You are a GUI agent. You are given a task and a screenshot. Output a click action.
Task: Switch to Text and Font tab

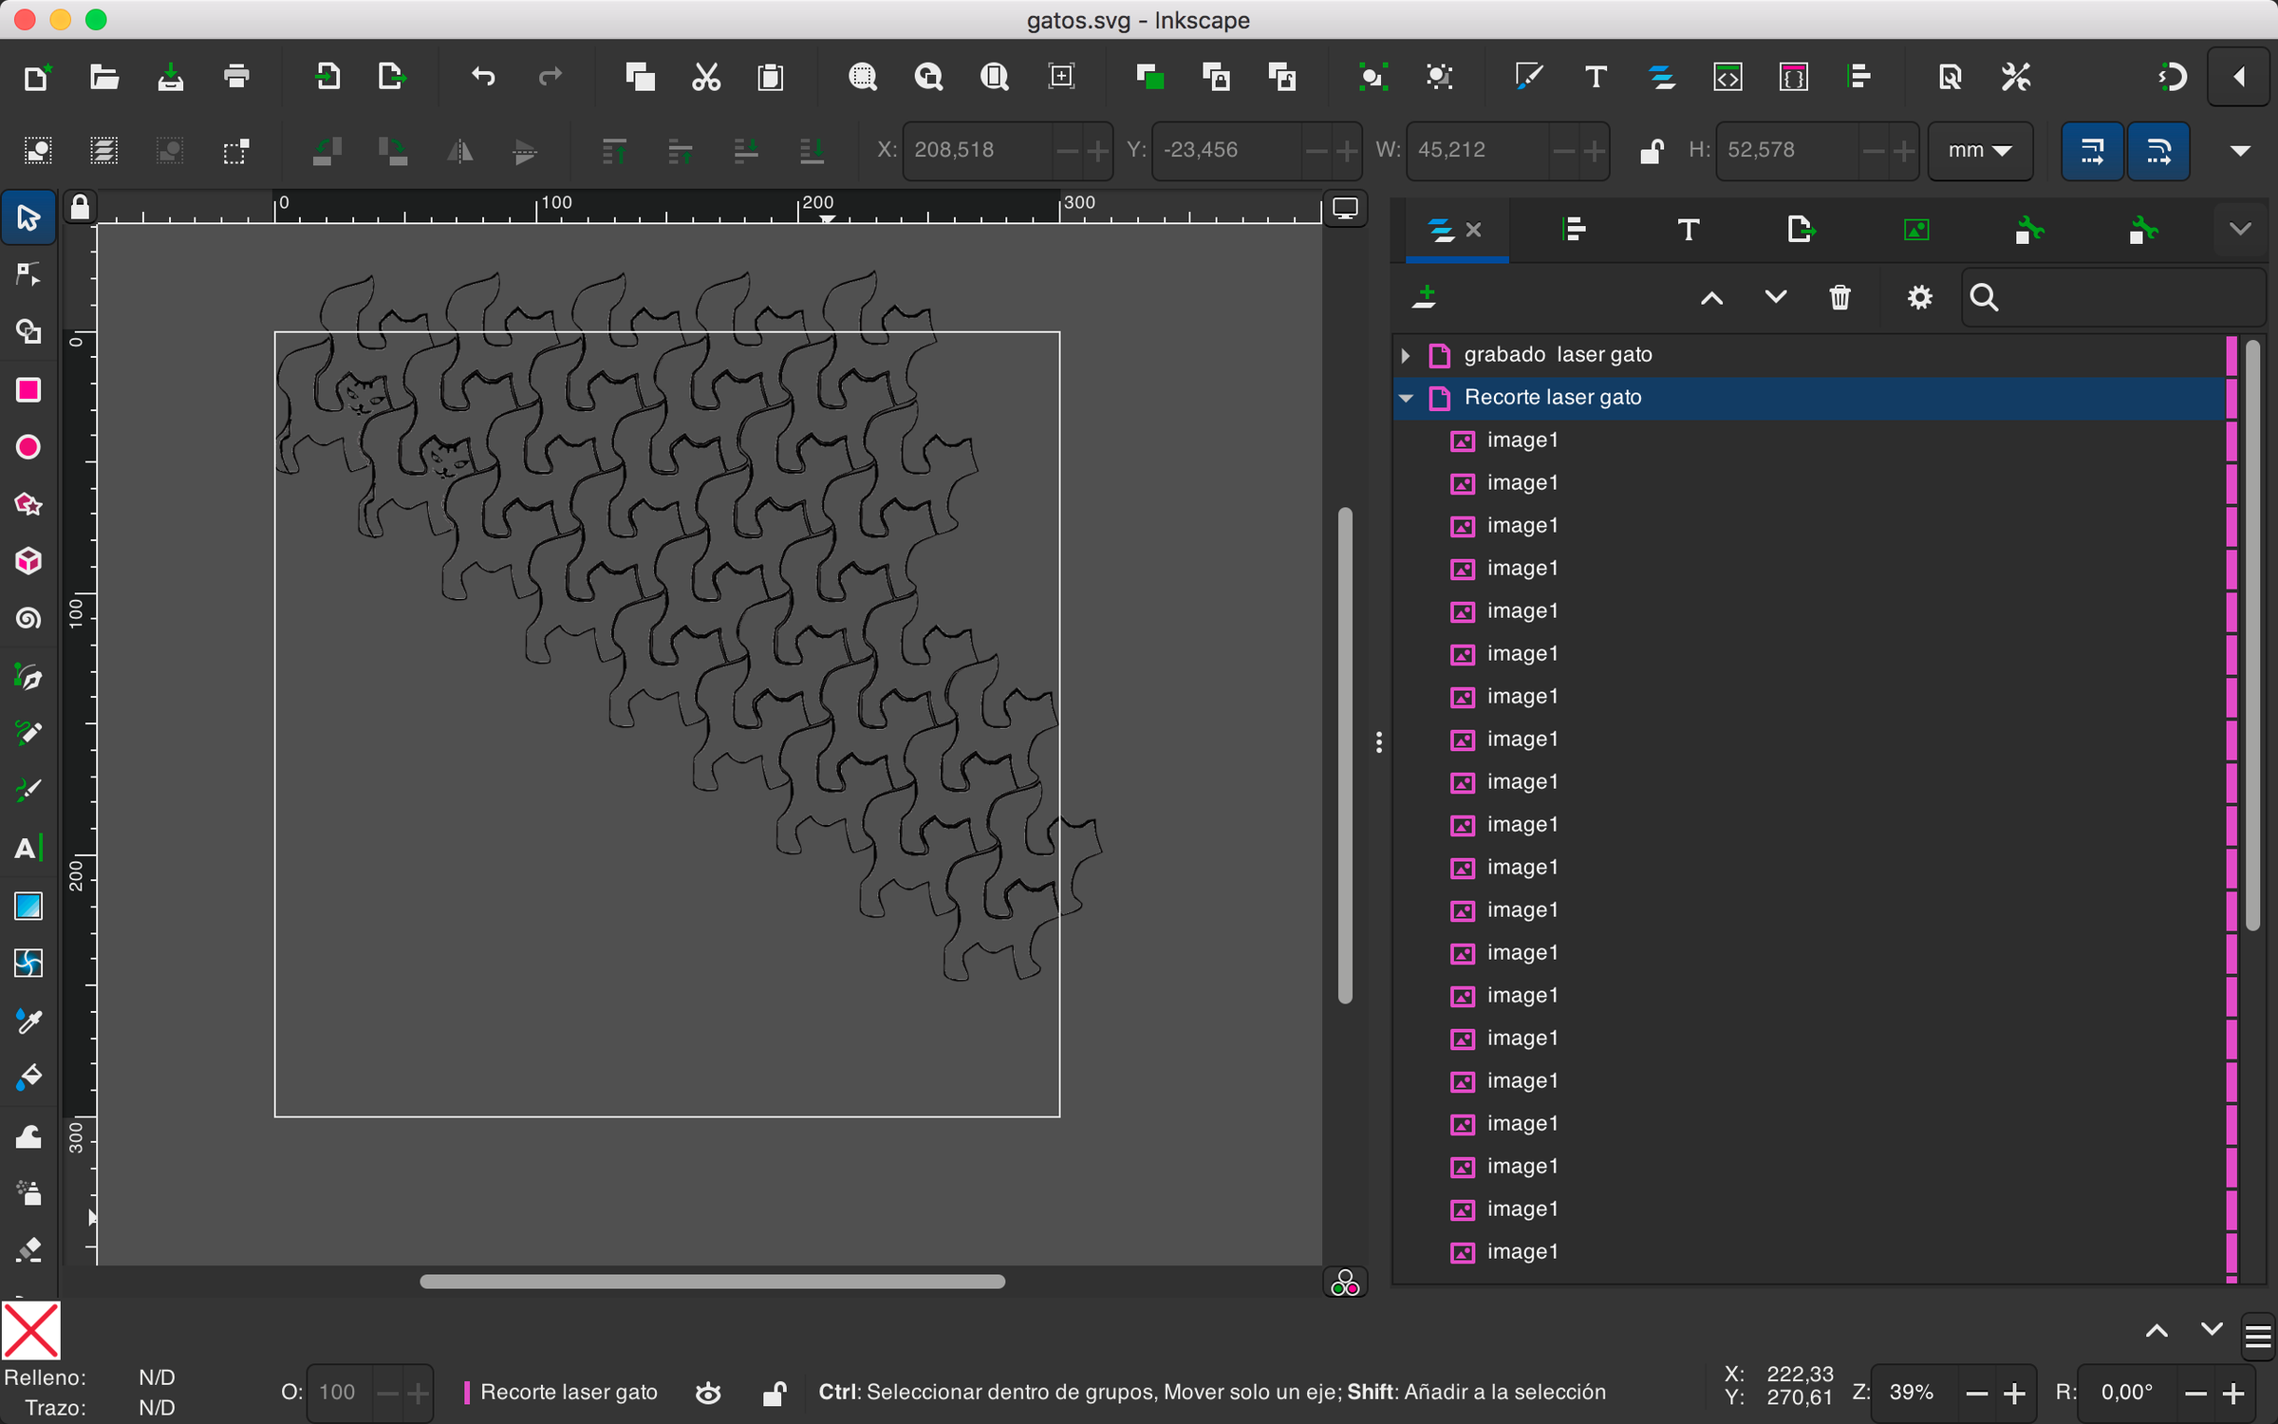(x=1689, y=229)
